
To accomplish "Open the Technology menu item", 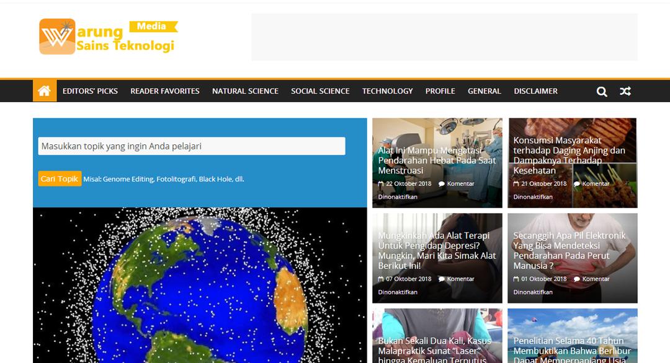I will pos(388,91).
